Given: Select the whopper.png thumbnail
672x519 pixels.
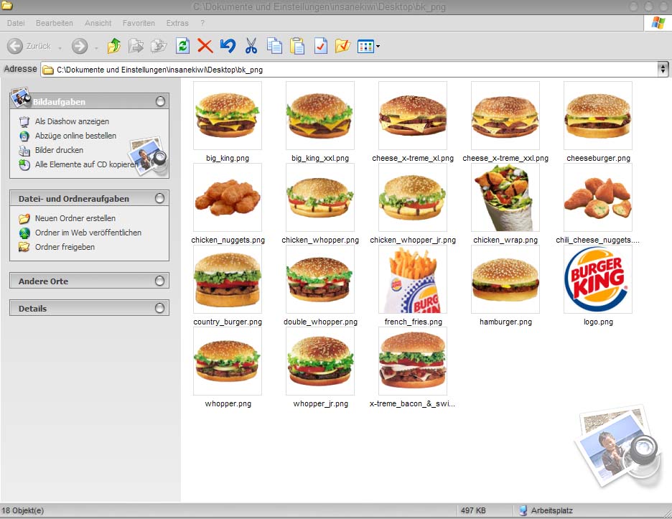Looking at the screenshot, I should (x=228, y=361).
